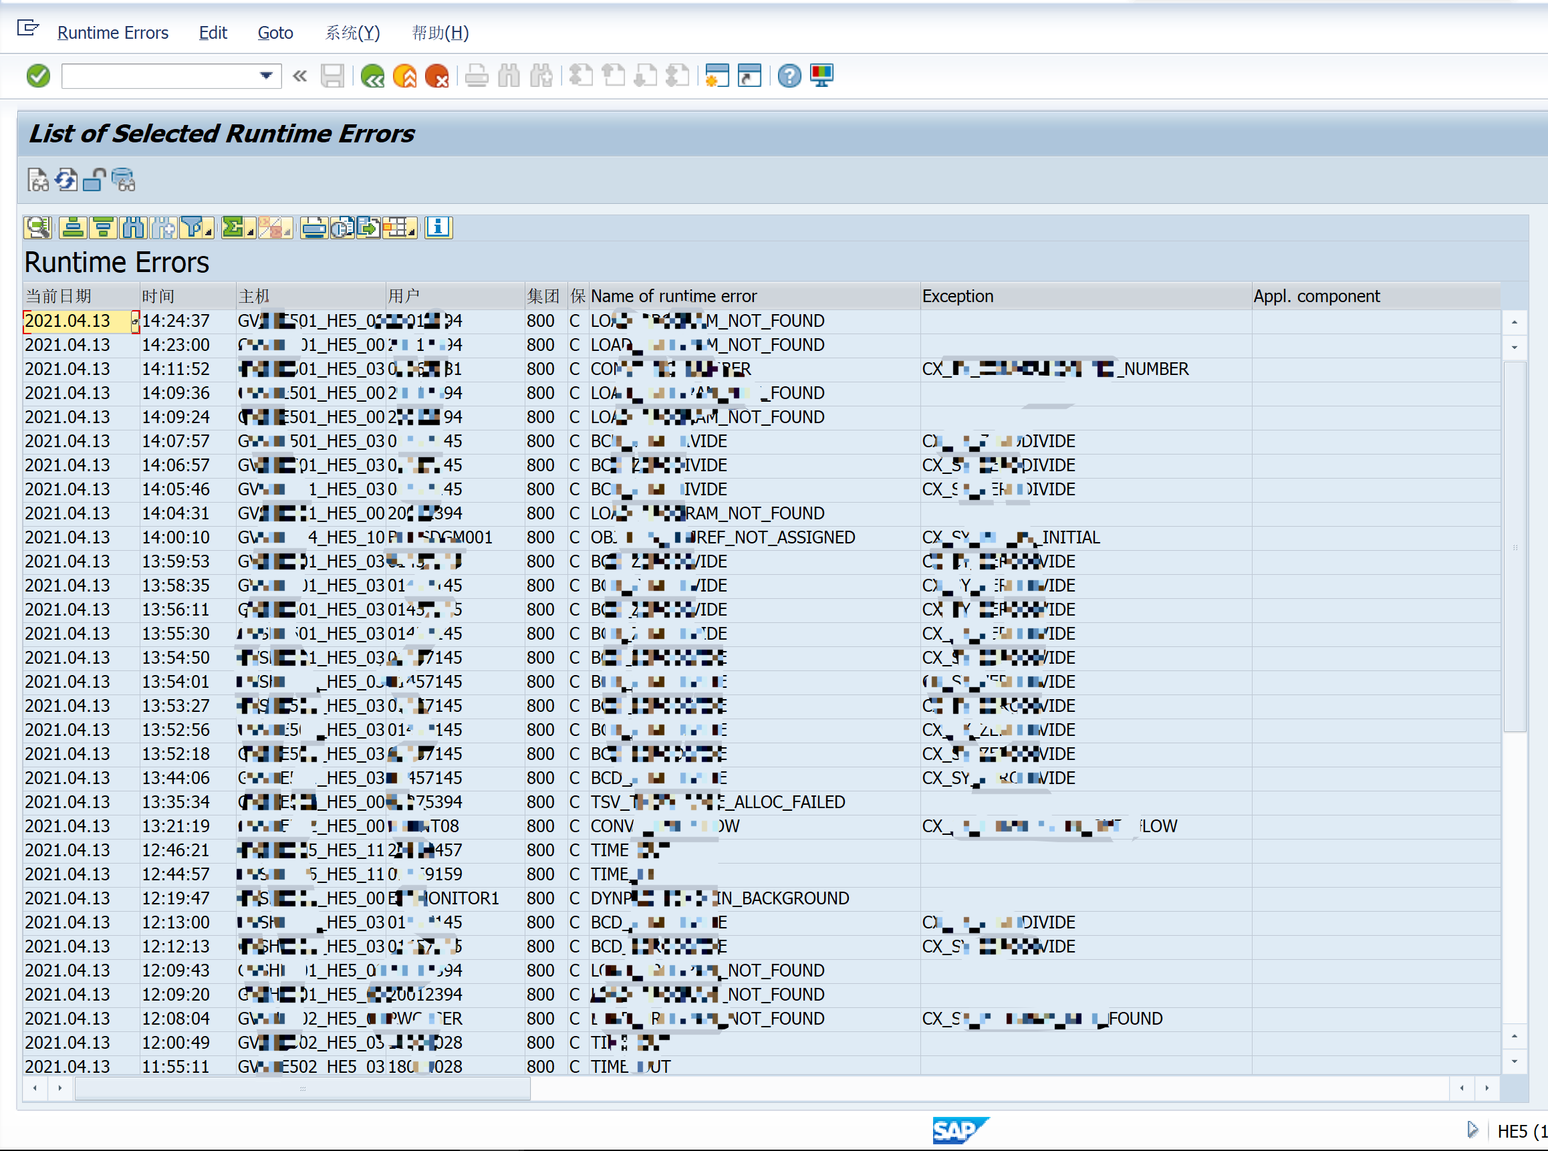Print the ALV runtime errors list
Image resolution: width=1548 pixels, height=1151 pixels.
[x=313, y=227]
